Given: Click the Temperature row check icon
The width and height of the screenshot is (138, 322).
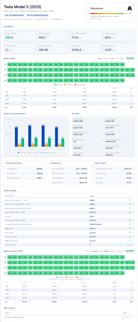Looking at the screenshot, I should click(130, 220).
